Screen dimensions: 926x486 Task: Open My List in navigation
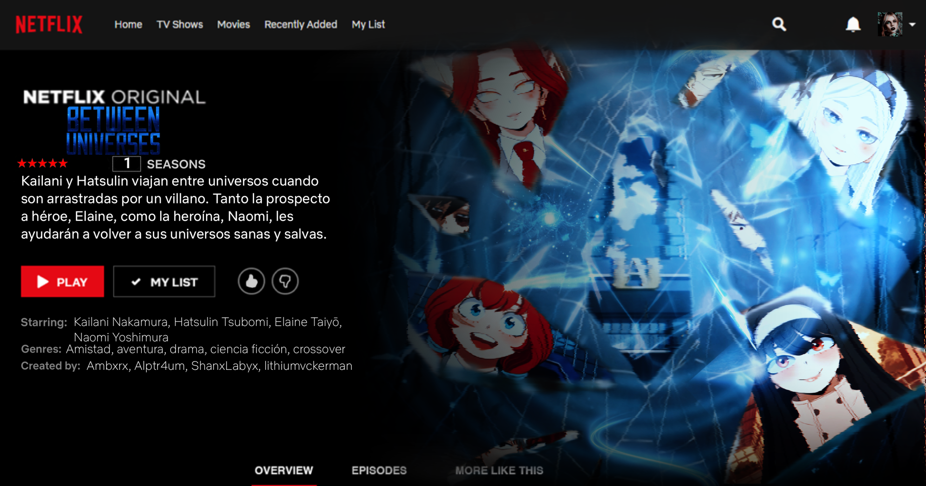click(368, 25)
